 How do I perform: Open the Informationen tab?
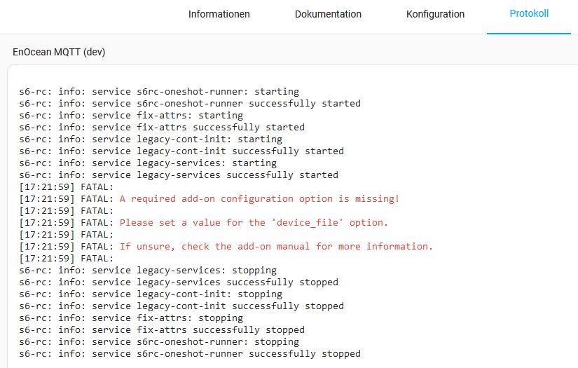pos(219,14)
